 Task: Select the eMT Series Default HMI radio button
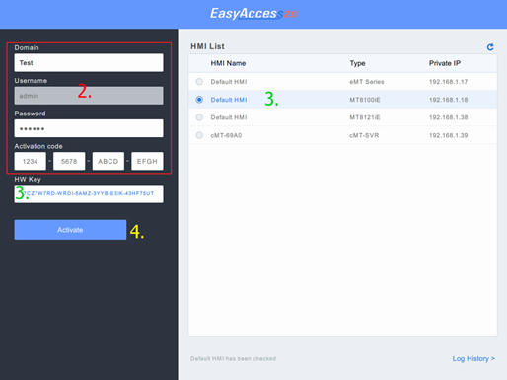(x=199, y=82)
